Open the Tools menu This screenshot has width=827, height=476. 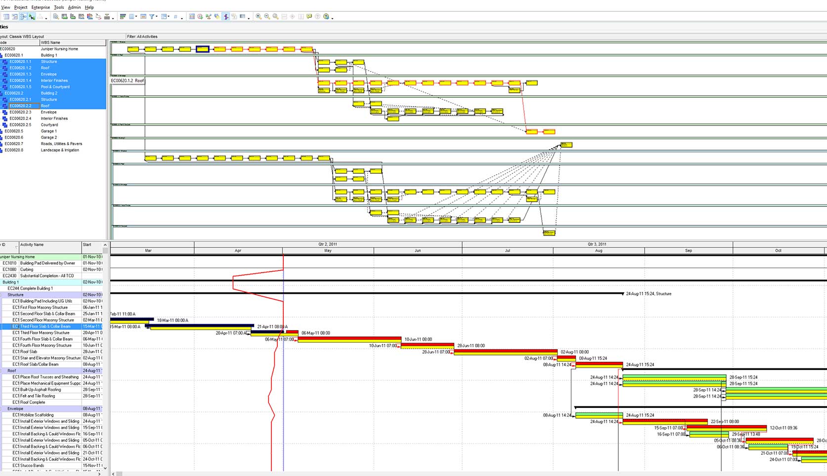[x=59, y=7]
